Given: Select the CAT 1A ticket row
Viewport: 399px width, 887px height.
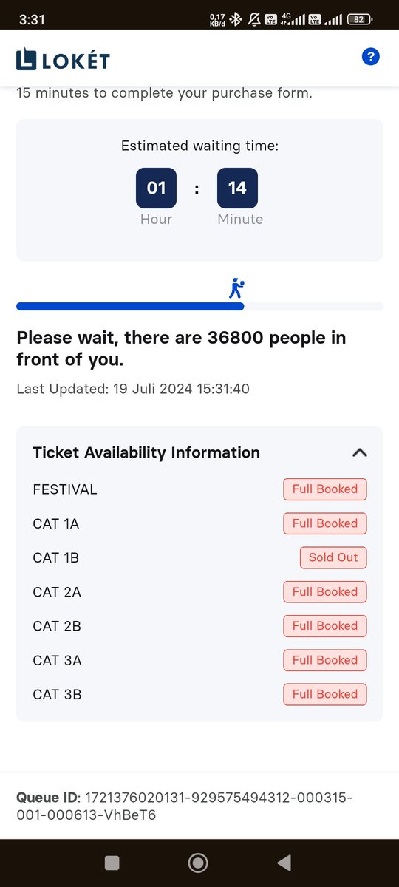Looking at the screenshot, I should [199, 523].
